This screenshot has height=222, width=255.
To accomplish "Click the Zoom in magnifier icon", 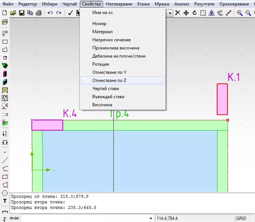I will point(240,13).
